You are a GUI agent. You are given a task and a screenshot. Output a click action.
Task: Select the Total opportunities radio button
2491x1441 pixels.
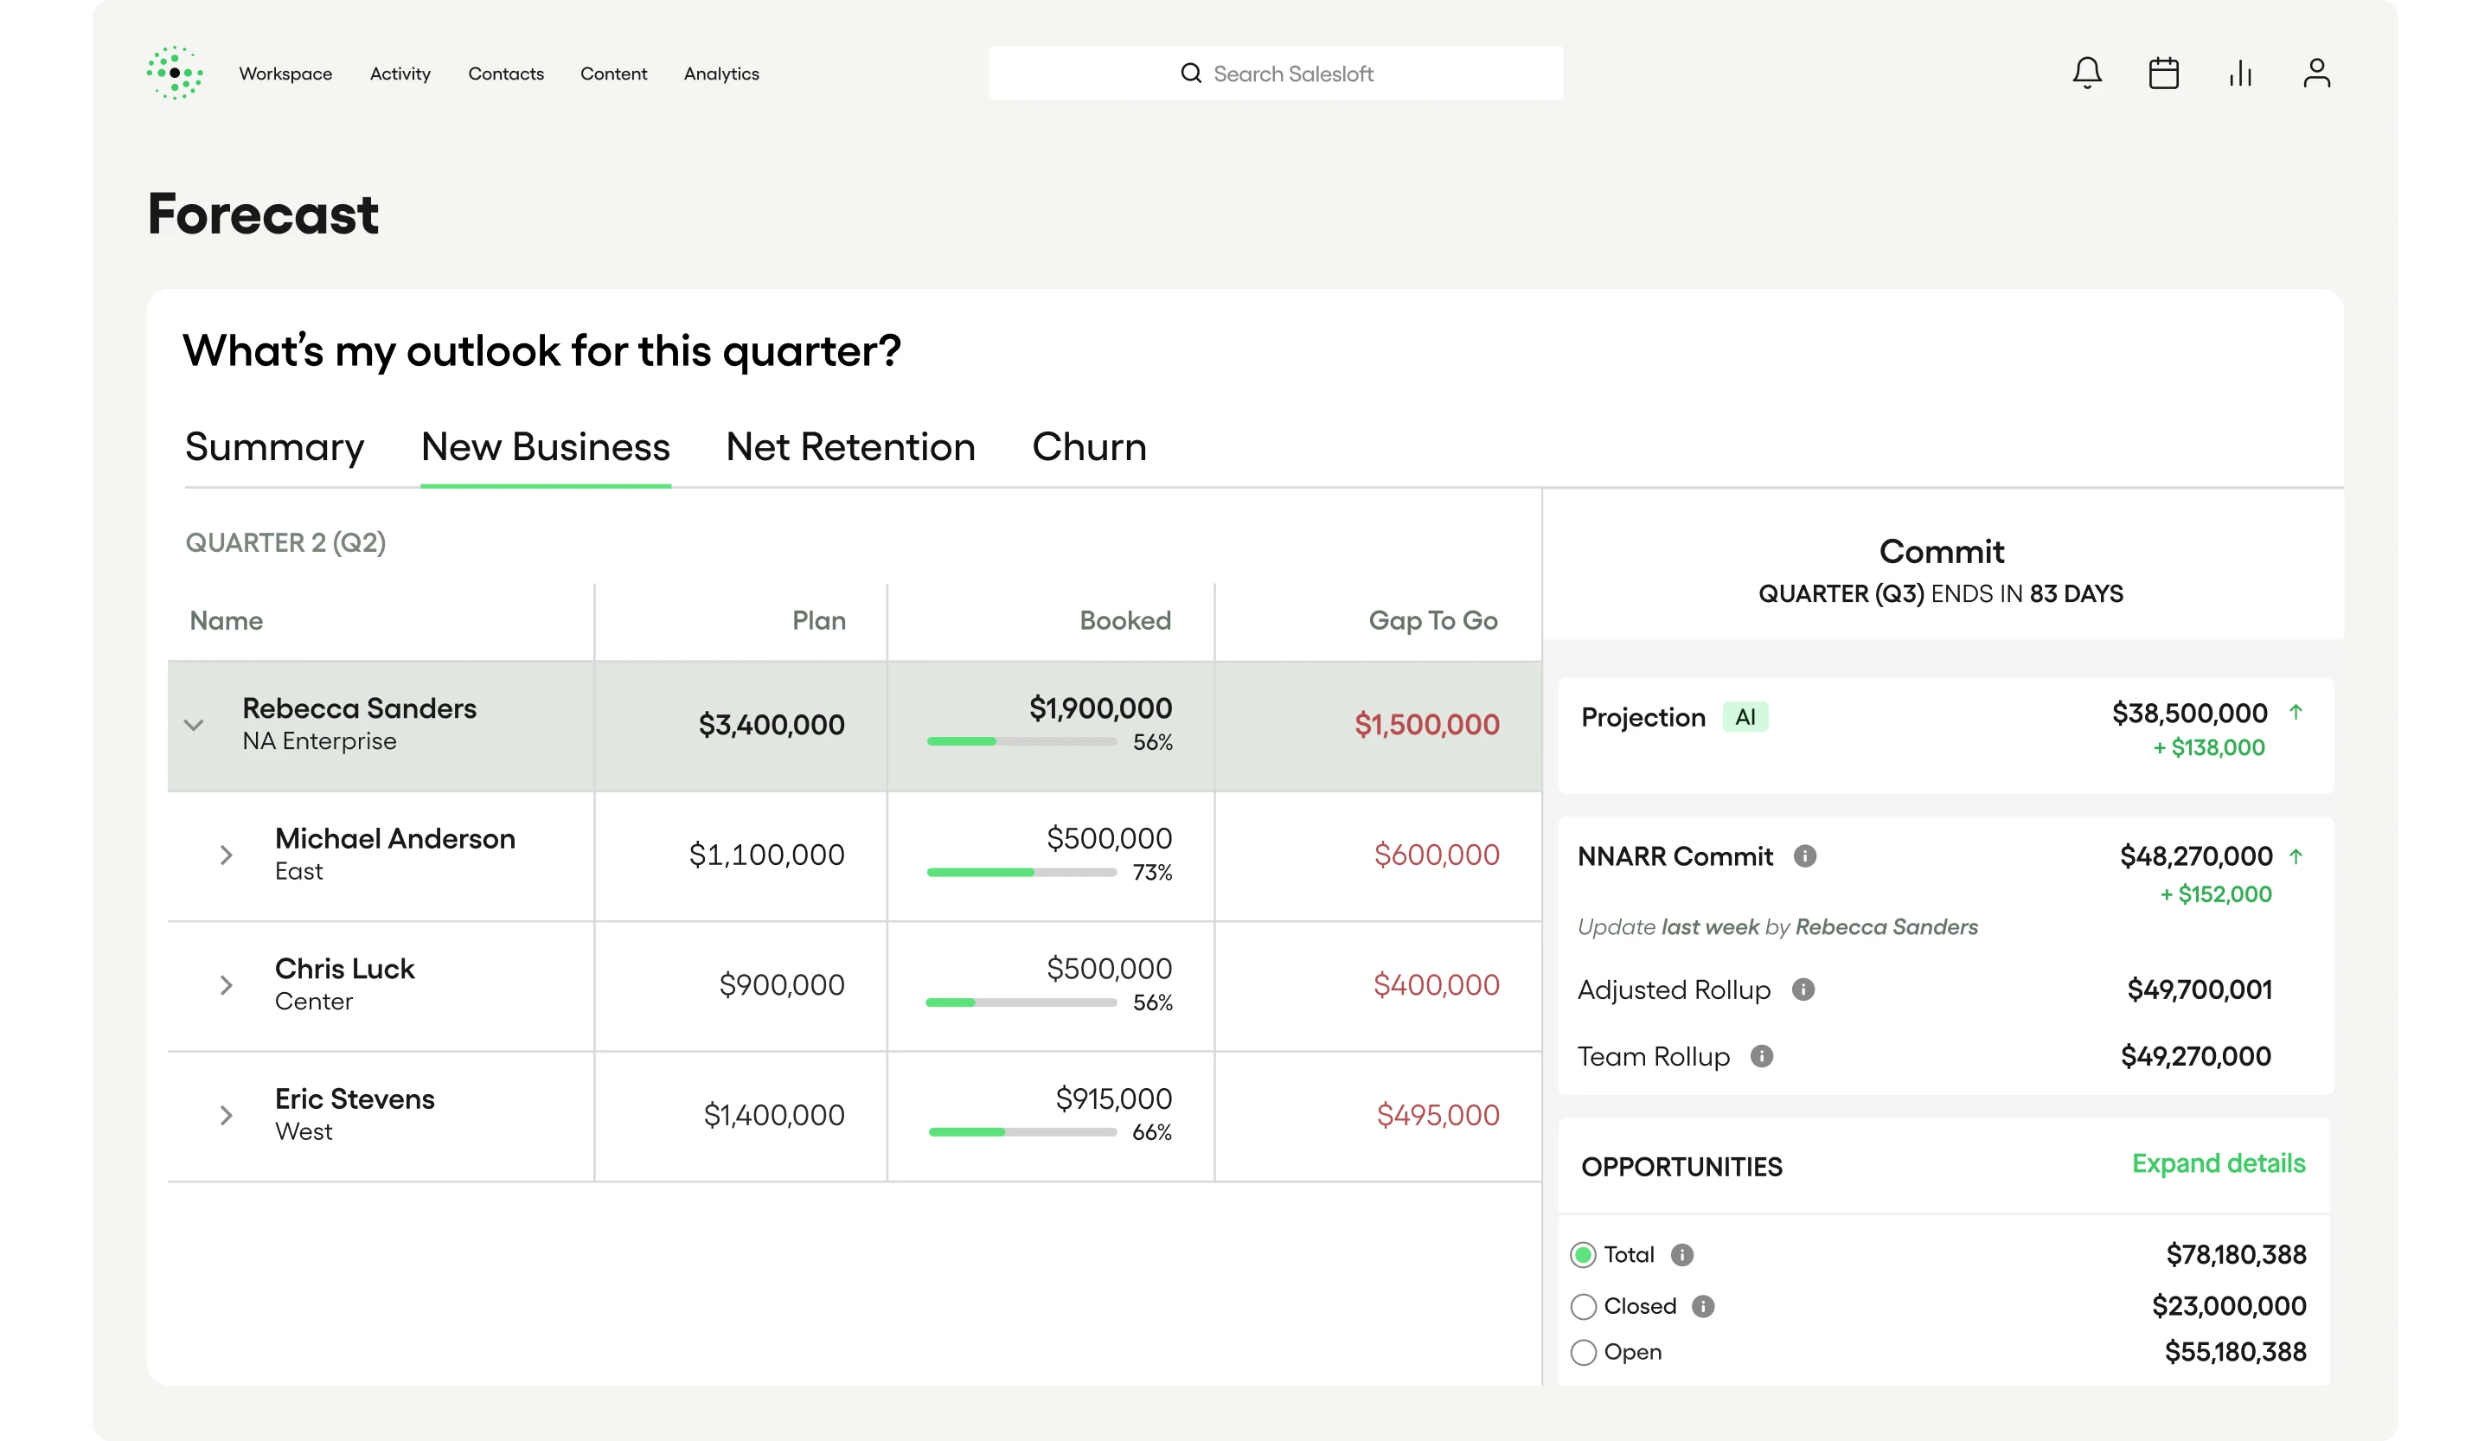pos(1584,1255)
